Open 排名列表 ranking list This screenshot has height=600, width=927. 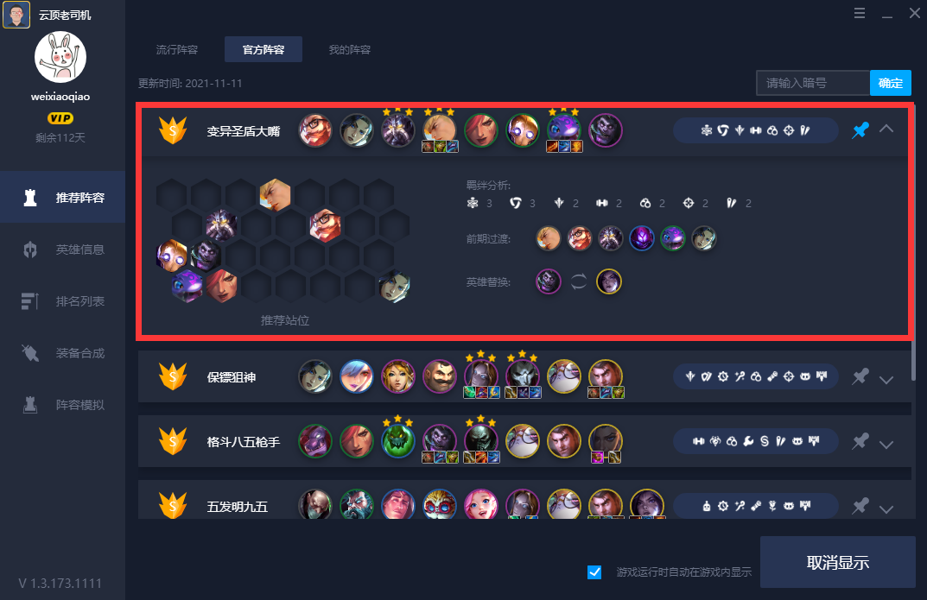coord(63,302)
